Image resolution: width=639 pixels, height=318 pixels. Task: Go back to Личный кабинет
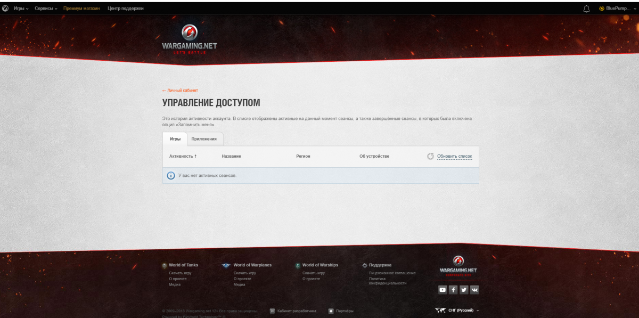tap(180, 91)
